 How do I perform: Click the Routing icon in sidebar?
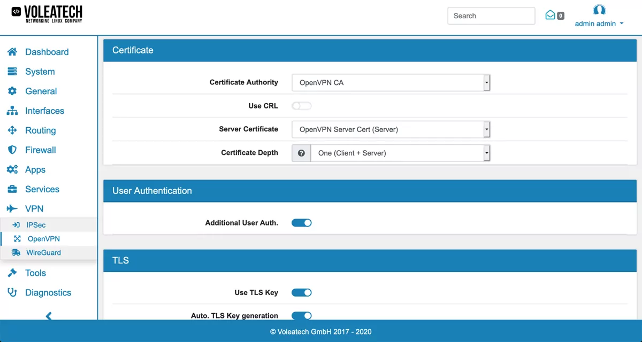[12, 130]
